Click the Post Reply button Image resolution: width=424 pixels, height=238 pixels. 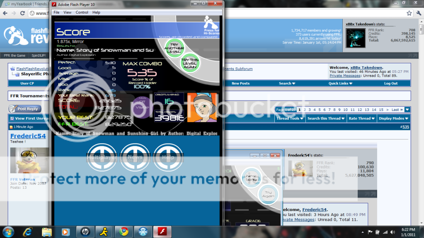pos(25,109)
